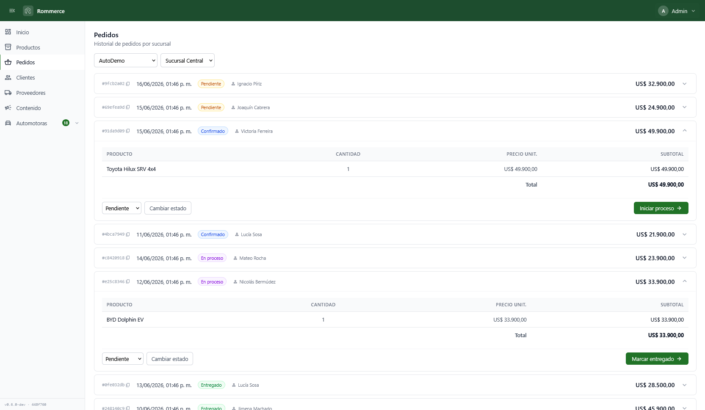Open Clientes section
The width and height of the screenshot is (705, 410).
coord(42,77)
